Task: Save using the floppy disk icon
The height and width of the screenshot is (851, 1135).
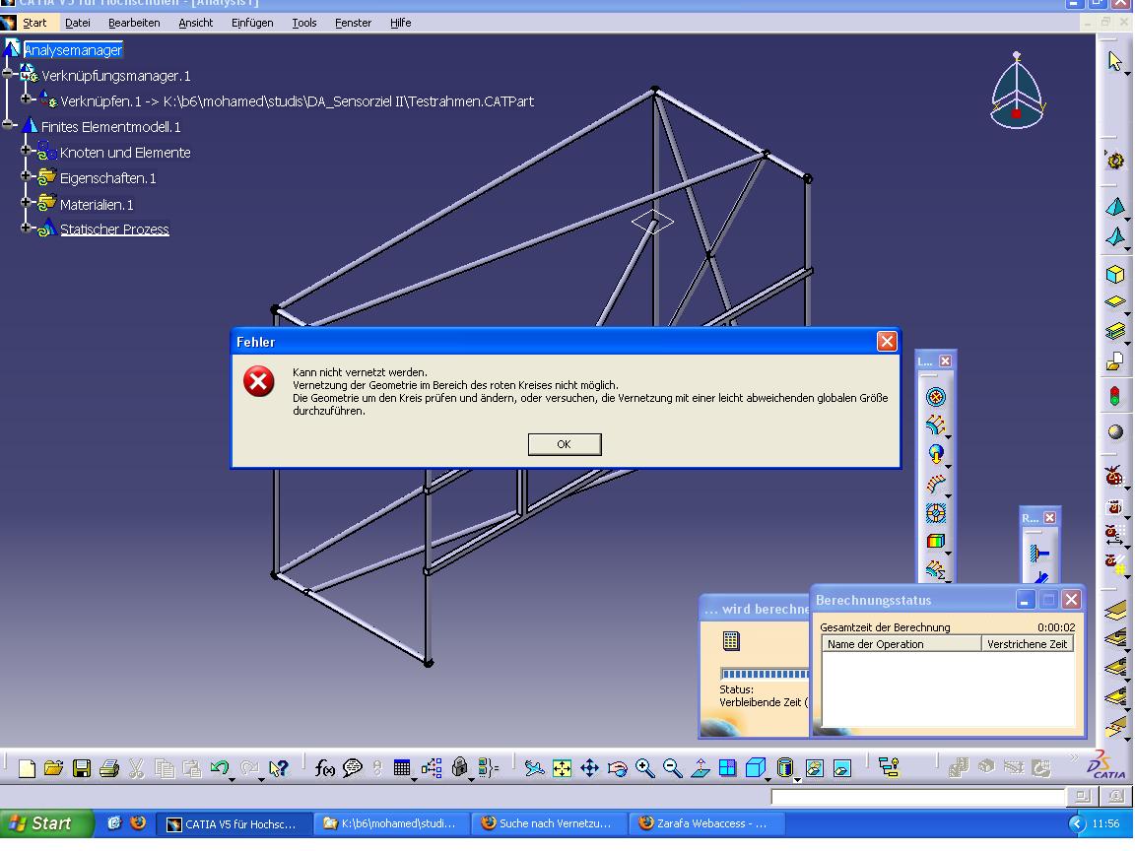Action: (x=81, y=768)
